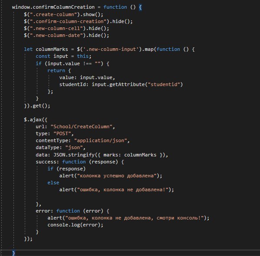The height and width of the screenshot is (256, 260).
Task: Click the 'return {' keyword line
Action: [x=59, y=70]
